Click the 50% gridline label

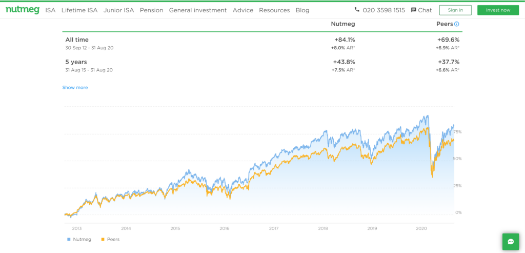(458, 159)
